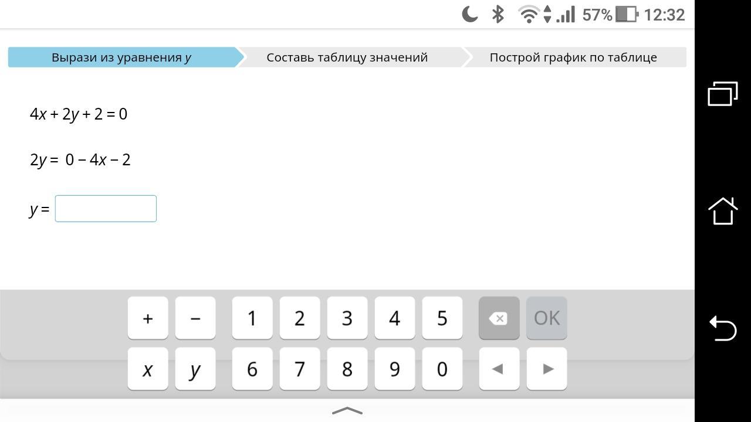Tap the battery indicator icon
751x422 pixels.
(x=627, y=14)
